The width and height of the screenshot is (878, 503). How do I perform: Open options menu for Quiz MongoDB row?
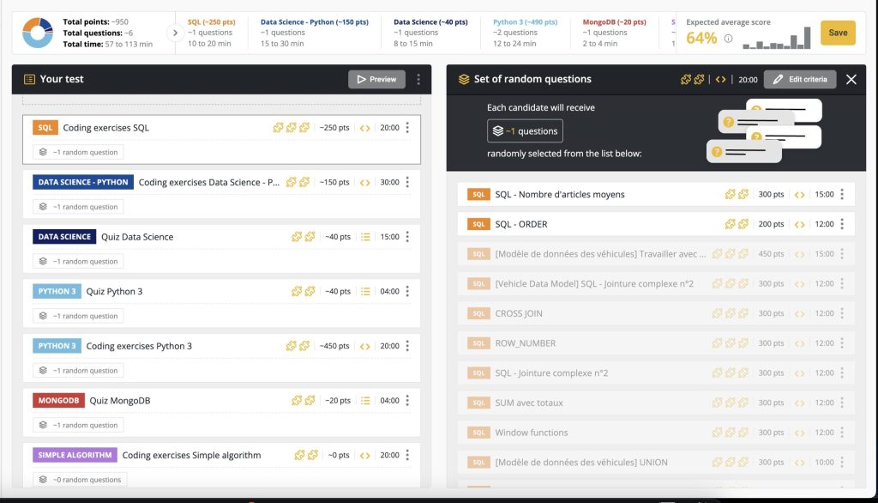pos(407,400)
